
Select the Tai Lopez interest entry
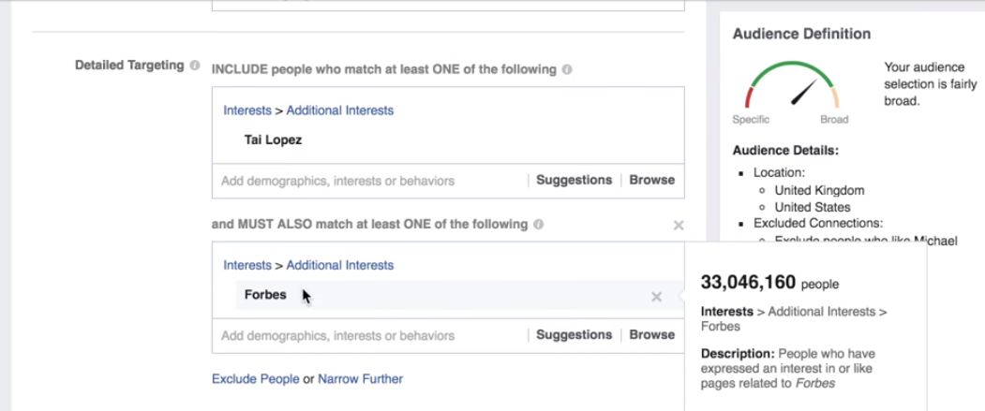[x=274, y=139]
